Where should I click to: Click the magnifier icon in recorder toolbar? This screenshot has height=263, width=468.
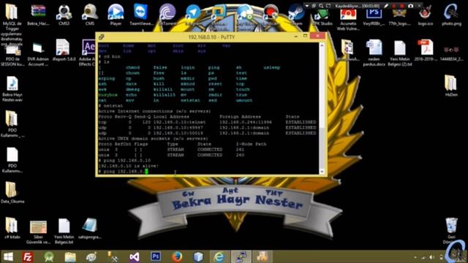[321, 5]
